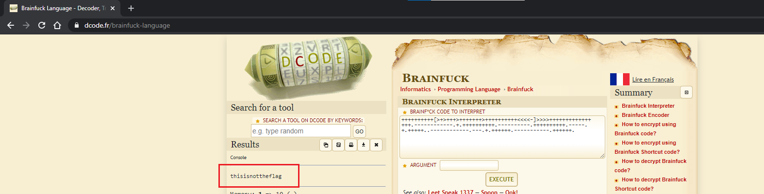
Task: Open the Spoon link
Action: coord(489,192)
